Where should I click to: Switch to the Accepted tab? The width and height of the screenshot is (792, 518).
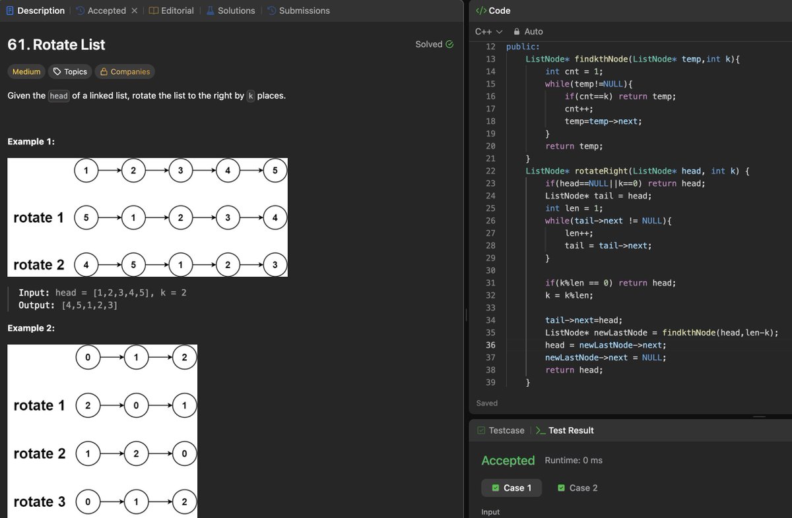(x=101, y=11)
